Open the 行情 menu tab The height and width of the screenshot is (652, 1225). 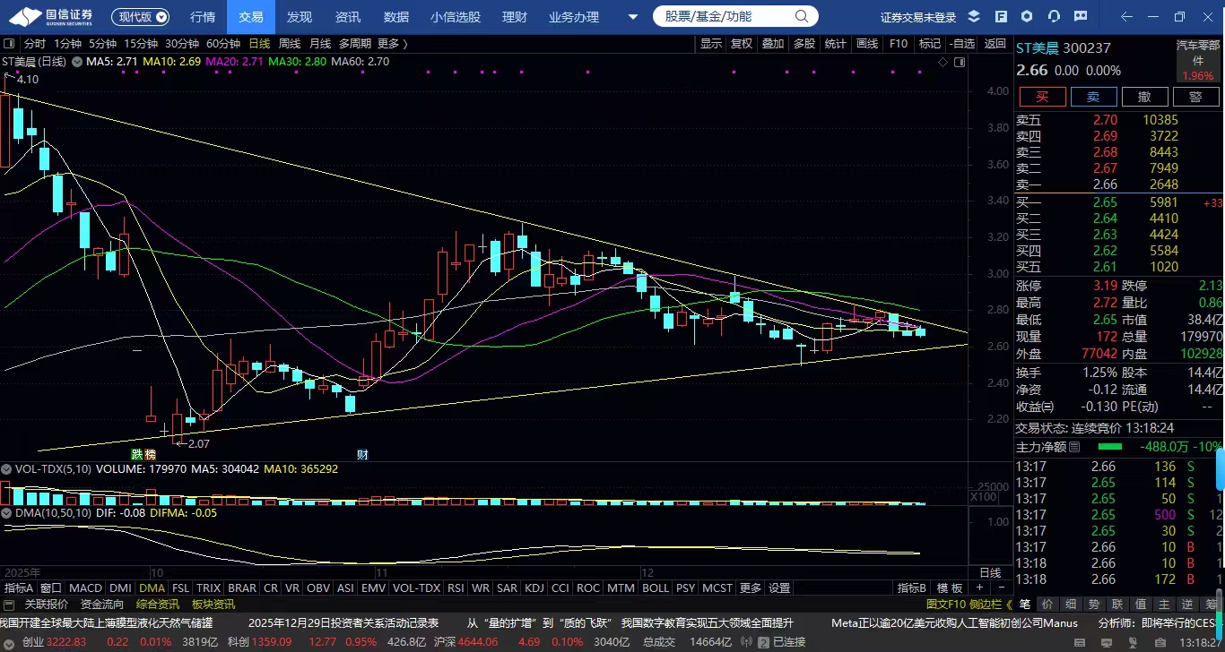204,17
